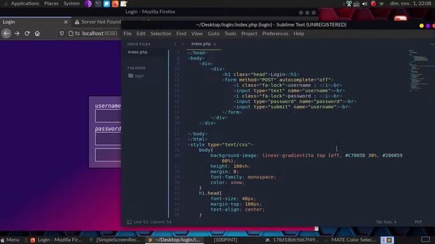Open the System menu in top panel

click(x=71, y=3)
